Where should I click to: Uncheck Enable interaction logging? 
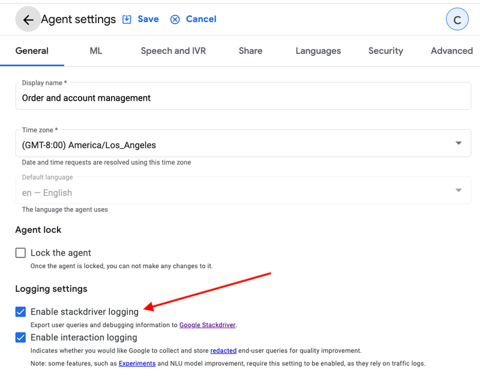coord(20,338)
